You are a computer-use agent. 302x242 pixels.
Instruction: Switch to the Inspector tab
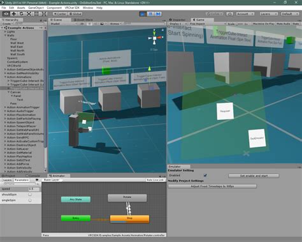(178, 20)
